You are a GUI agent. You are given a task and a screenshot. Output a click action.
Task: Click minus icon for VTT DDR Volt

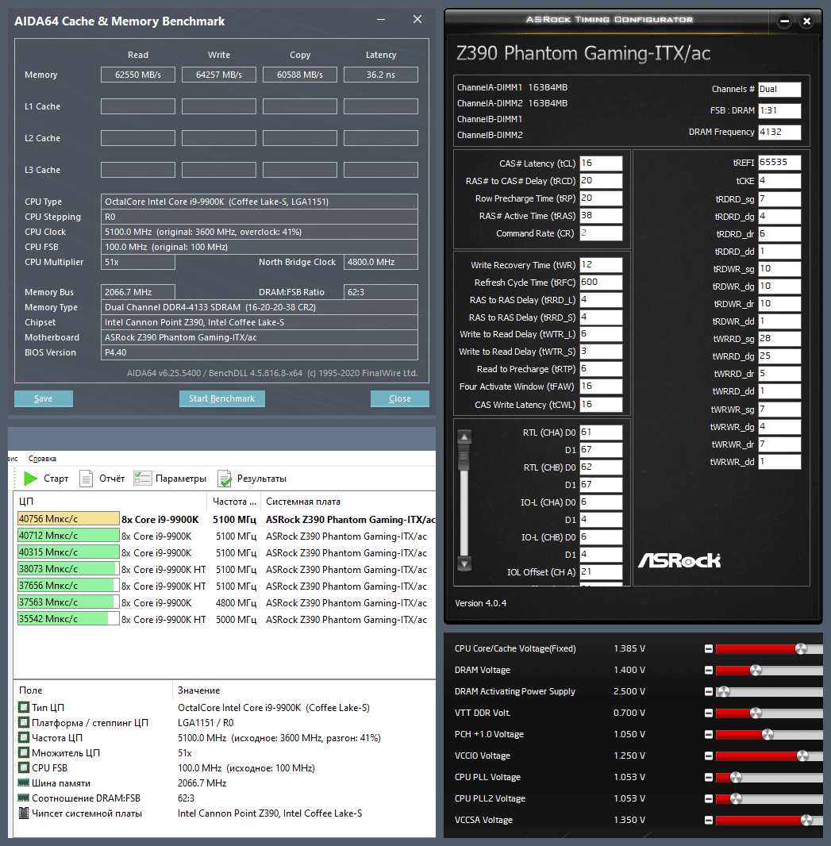[x=709, y=713]
